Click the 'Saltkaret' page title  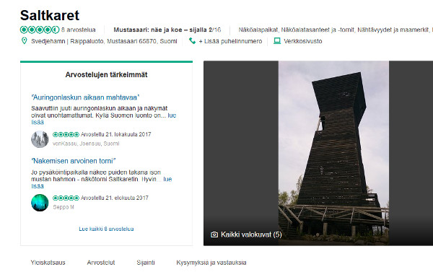pyautogui.click(x=50, y=15)
